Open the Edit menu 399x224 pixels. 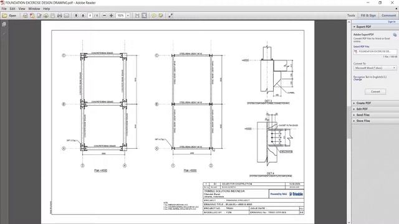click(x=12, y=9)
